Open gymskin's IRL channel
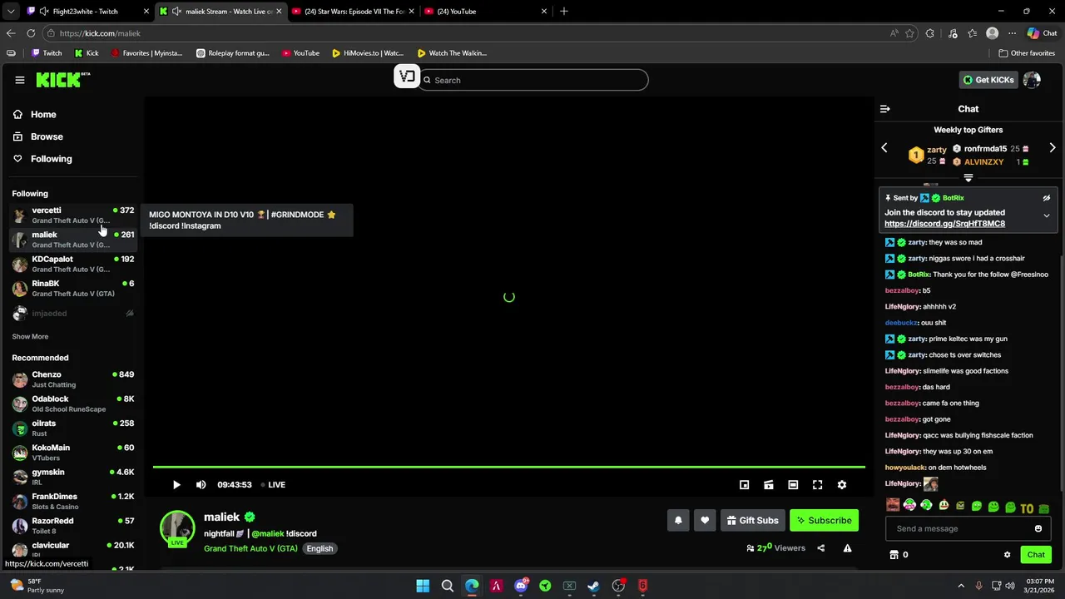Screen dimensions: 1065x599 pos(73,477)
